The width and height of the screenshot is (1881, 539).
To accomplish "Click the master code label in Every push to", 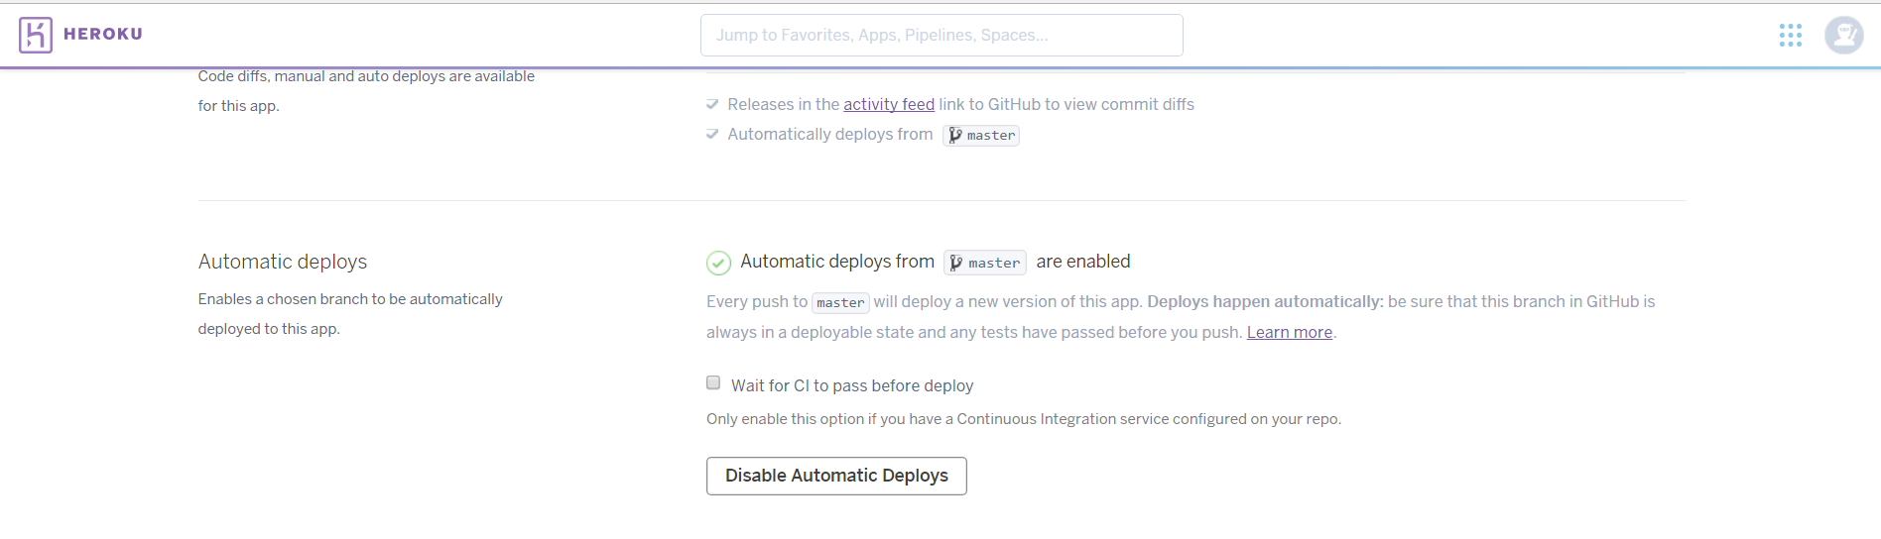I will click(x=840, y=302).
